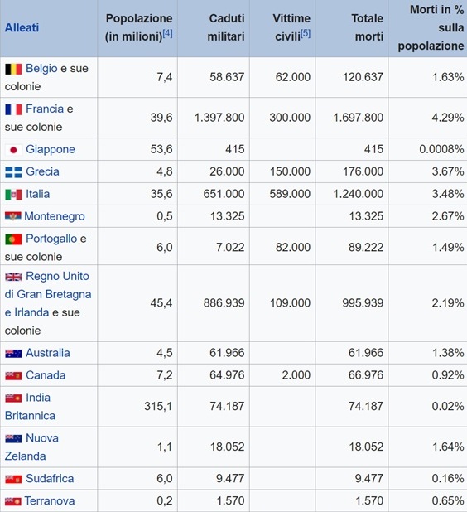The image size is (467, 512).
Task: Open footnote 4 reference in Popolazione header
Action: (x=167, y=33)
